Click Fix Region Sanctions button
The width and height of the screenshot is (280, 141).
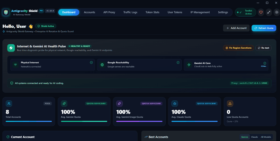pyautogui.click(x=238, y=48)
